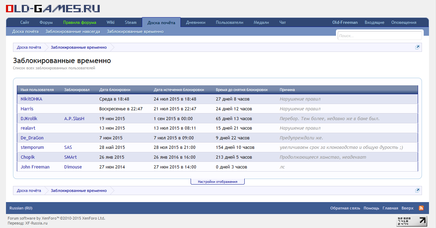Click into the Поиск search field
This screenshot has height=228, width=436.
click(379, 36)
